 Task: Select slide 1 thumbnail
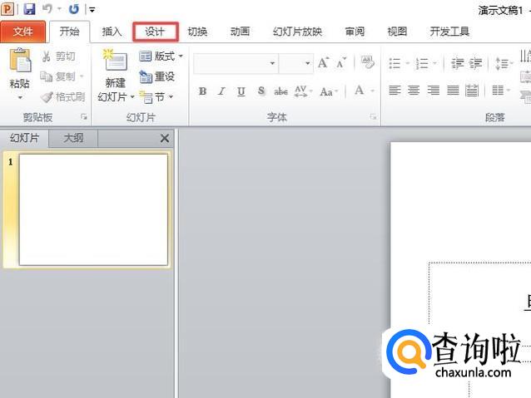tap(93, 209)
